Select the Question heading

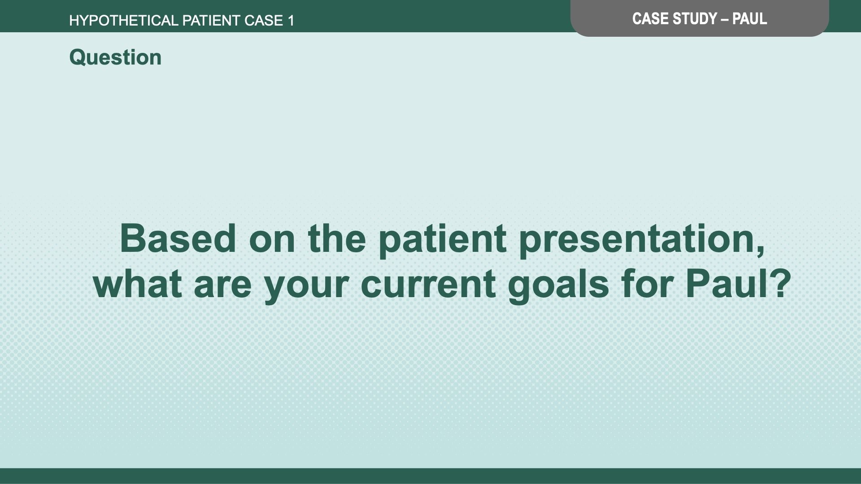pos(115,57)
